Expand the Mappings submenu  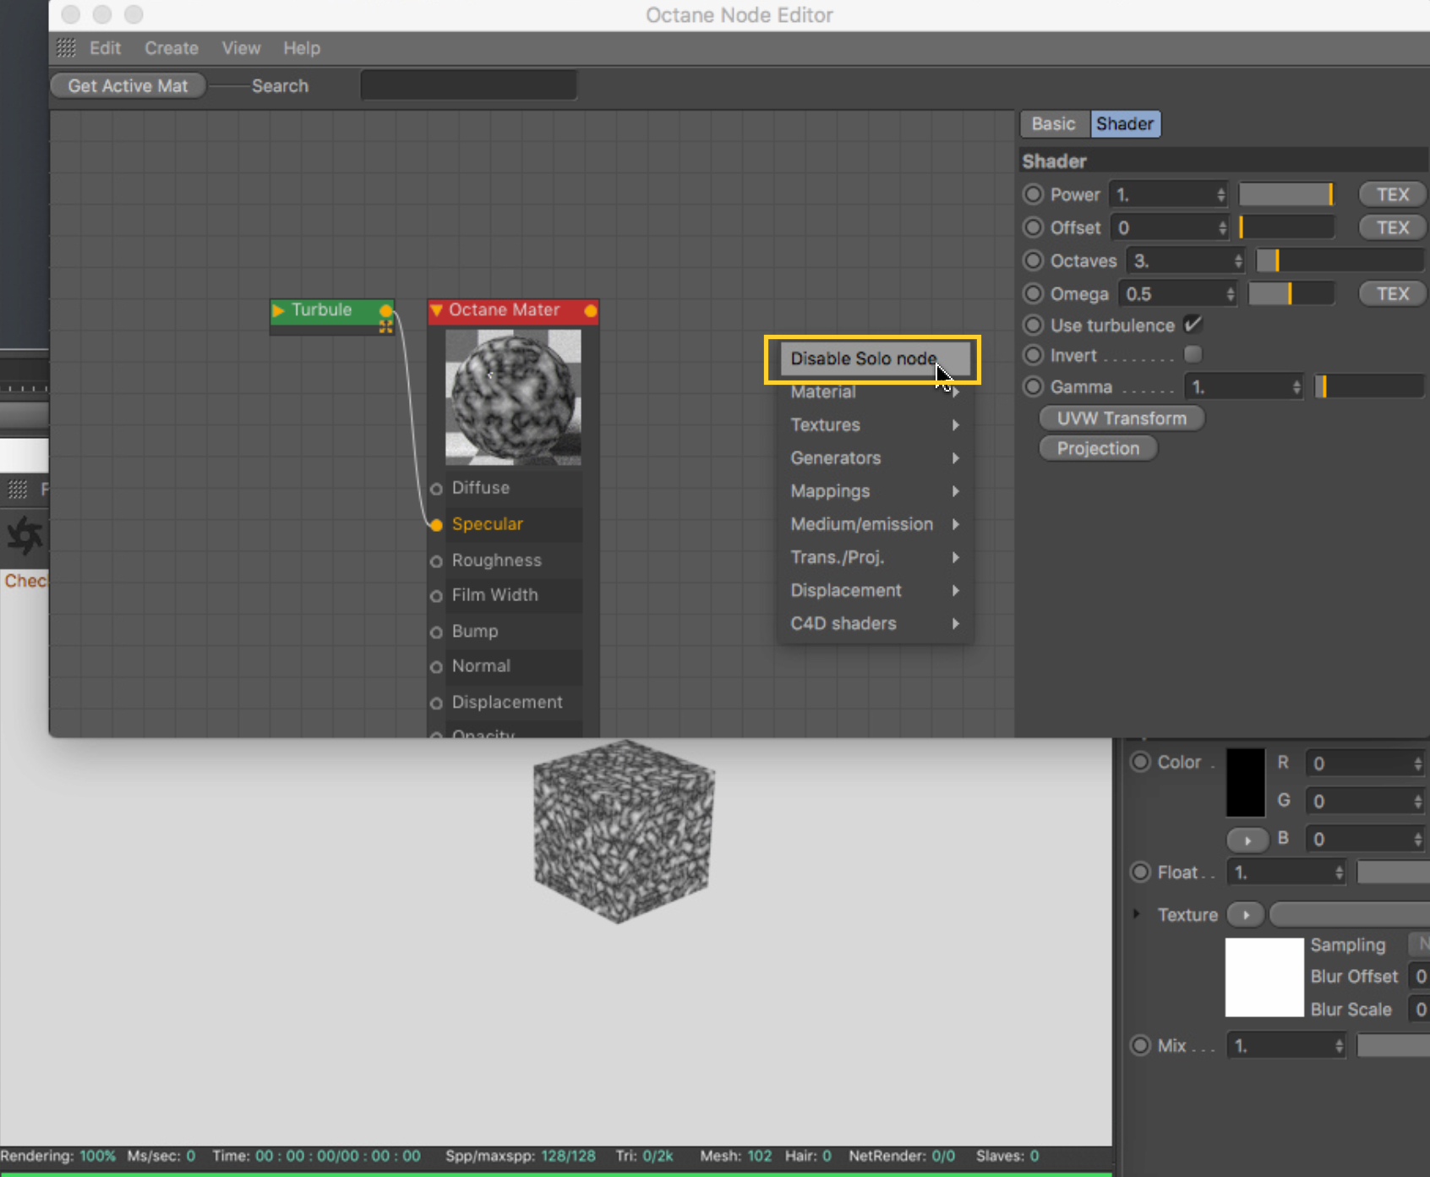(x=875, y=490)
